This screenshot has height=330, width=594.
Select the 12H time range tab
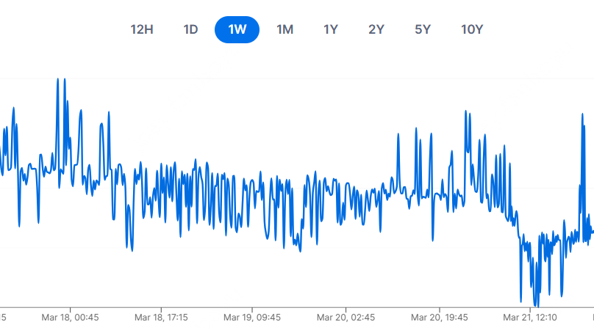click(x=142, y=29)
